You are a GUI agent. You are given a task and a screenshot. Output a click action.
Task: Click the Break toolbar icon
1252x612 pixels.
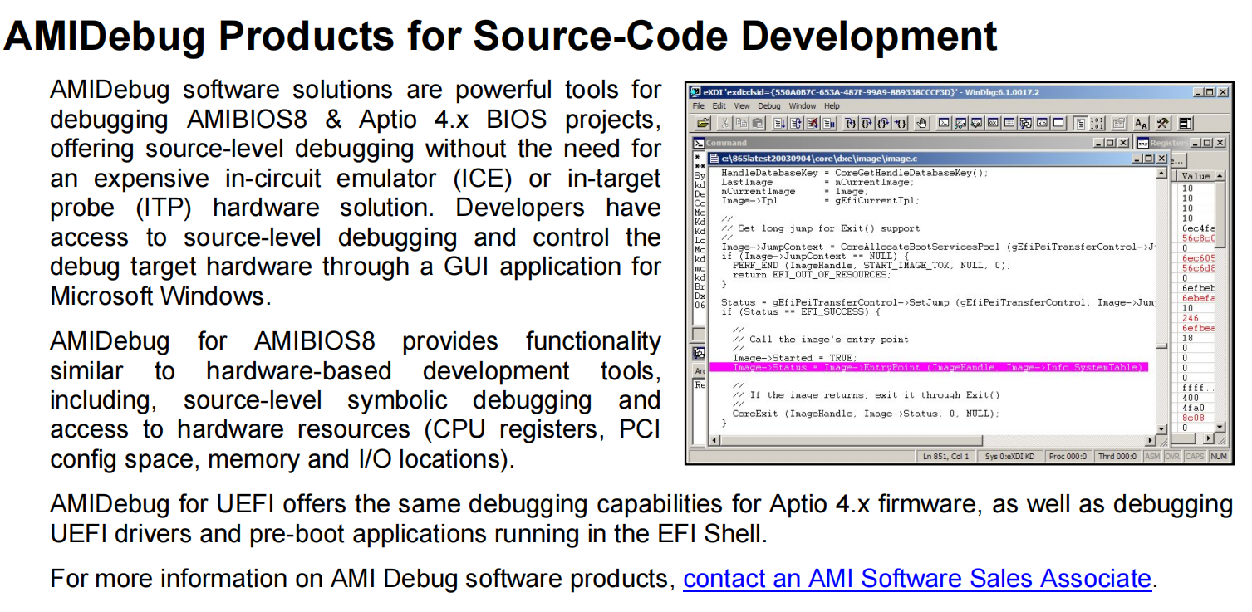pos(828,123)
